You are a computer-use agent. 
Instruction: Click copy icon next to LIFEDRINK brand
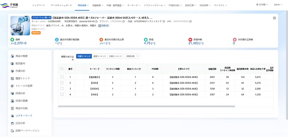tap(123, 22)
